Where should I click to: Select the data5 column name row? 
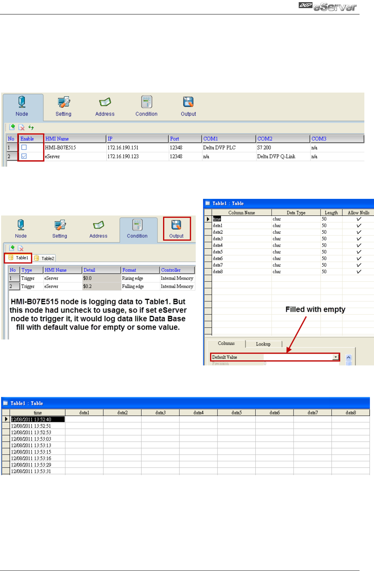pyautogui.click(x=242, y=252)
